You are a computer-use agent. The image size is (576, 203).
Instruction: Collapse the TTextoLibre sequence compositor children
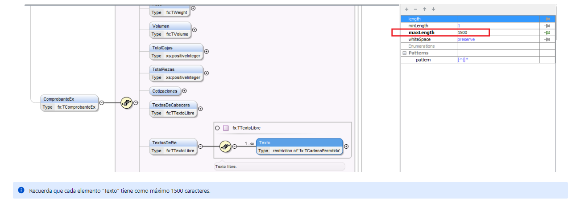click(235, 146)
